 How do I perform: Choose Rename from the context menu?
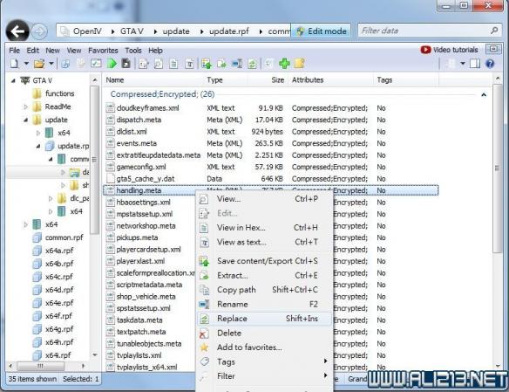click(x=265, y=304)
